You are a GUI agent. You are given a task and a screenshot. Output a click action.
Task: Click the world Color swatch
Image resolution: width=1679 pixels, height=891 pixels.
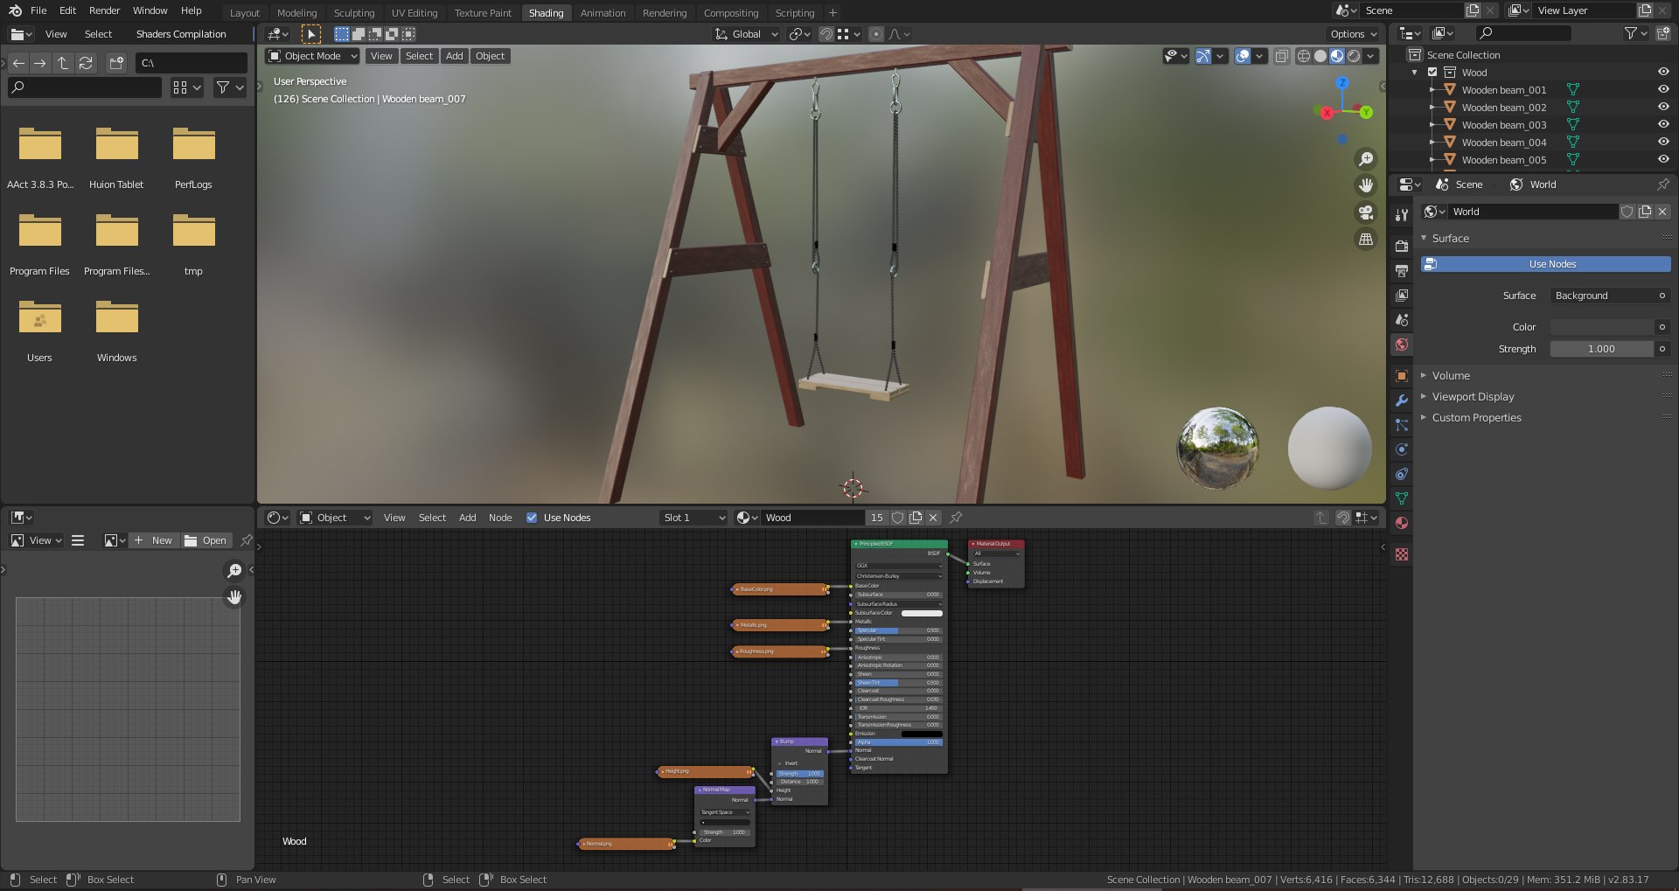coord(1602,327)
